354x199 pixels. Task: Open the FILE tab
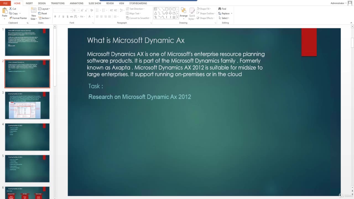[x=6, y=3]
